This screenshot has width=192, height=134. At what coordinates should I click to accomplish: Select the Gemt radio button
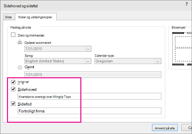(x=20, y=67)
